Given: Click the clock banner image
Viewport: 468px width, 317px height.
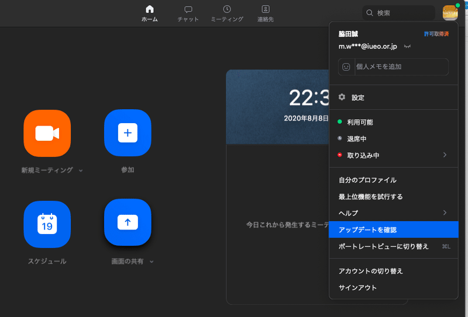Looking at the screenshot, I should [277, 107].
